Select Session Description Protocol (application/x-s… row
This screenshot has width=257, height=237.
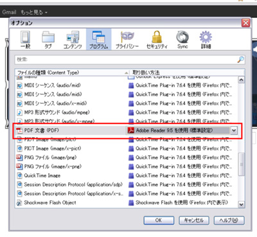click(127, 193)
